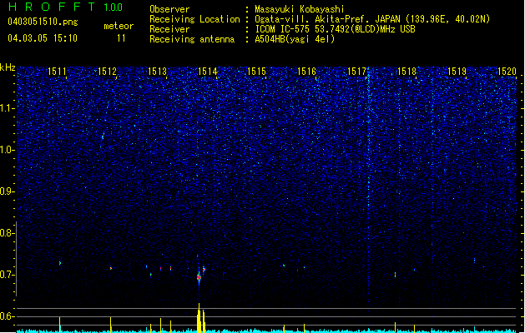525x333 pixels.
Task: Click frequency axis label 1.1
Action: point(7,108)
